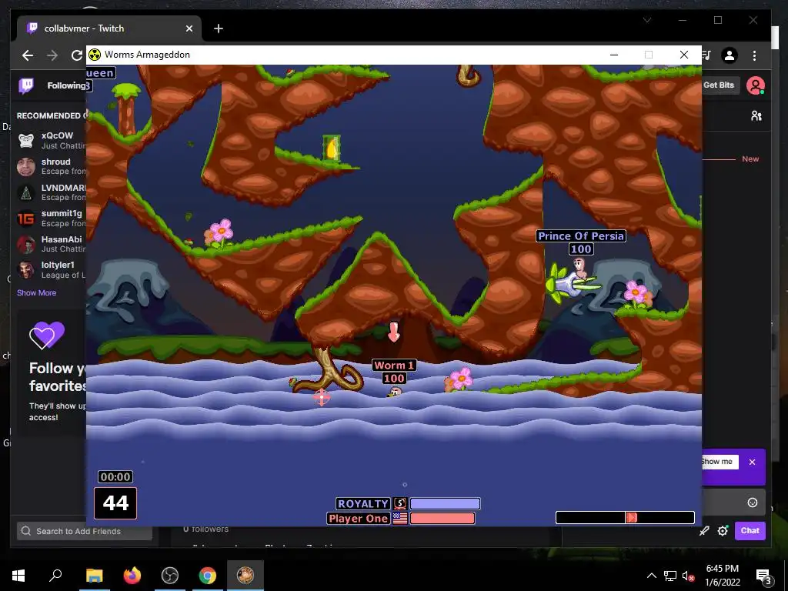Open Twitch user avatar menu

[x=756, y=85]
